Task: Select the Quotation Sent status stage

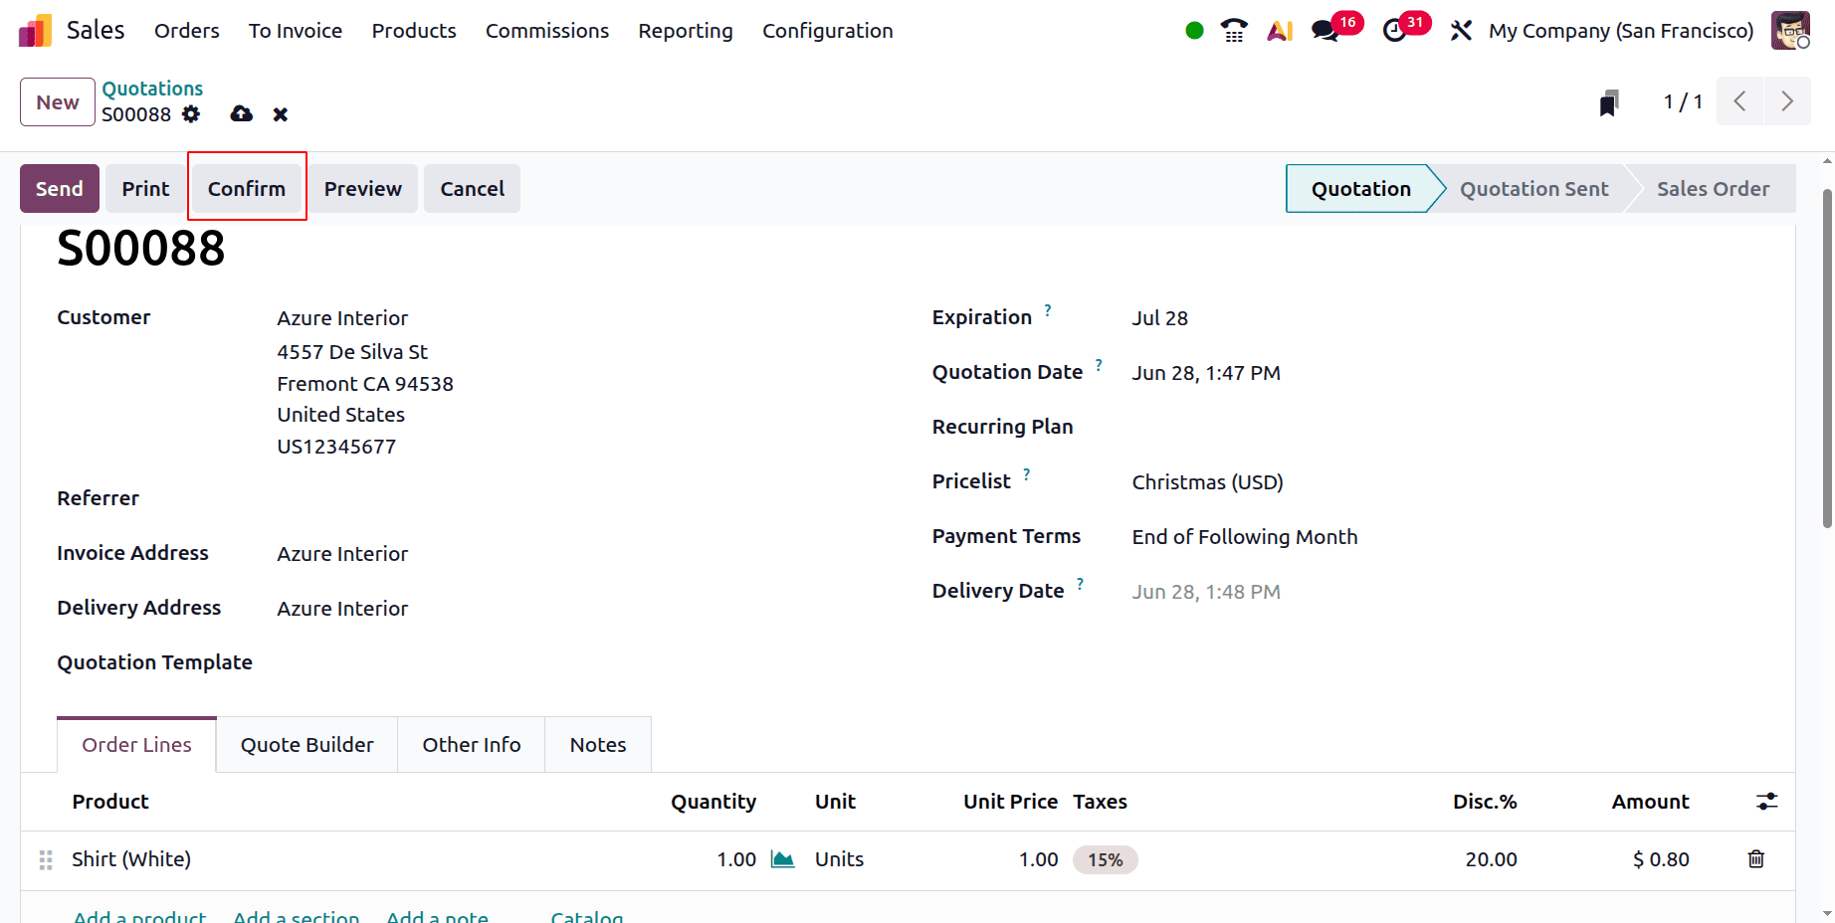Action: tap(1533, 189)
